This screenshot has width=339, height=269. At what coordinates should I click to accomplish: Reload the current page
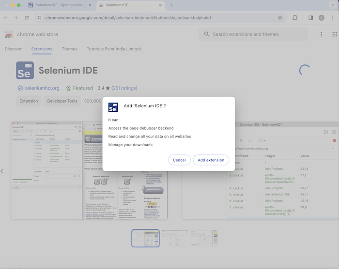tap(27, 18)
